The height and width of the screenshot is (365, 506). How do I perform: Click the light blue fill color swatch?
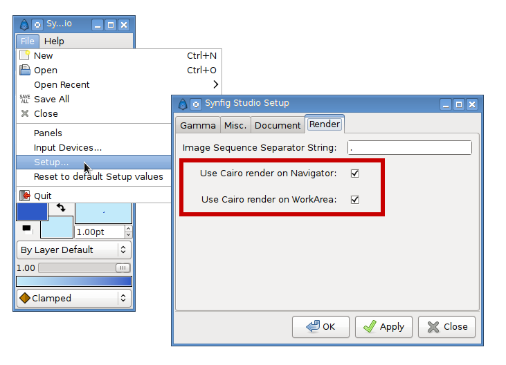(57, 227)
